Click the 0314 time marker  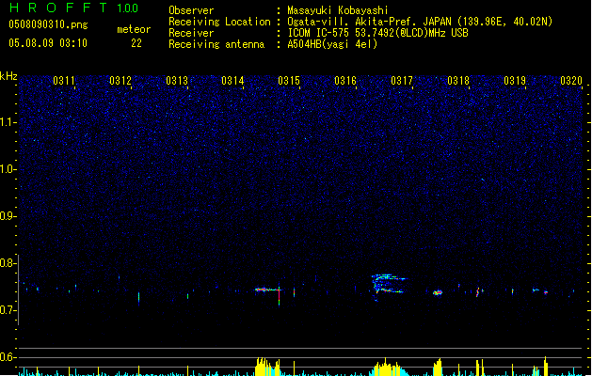232,81
